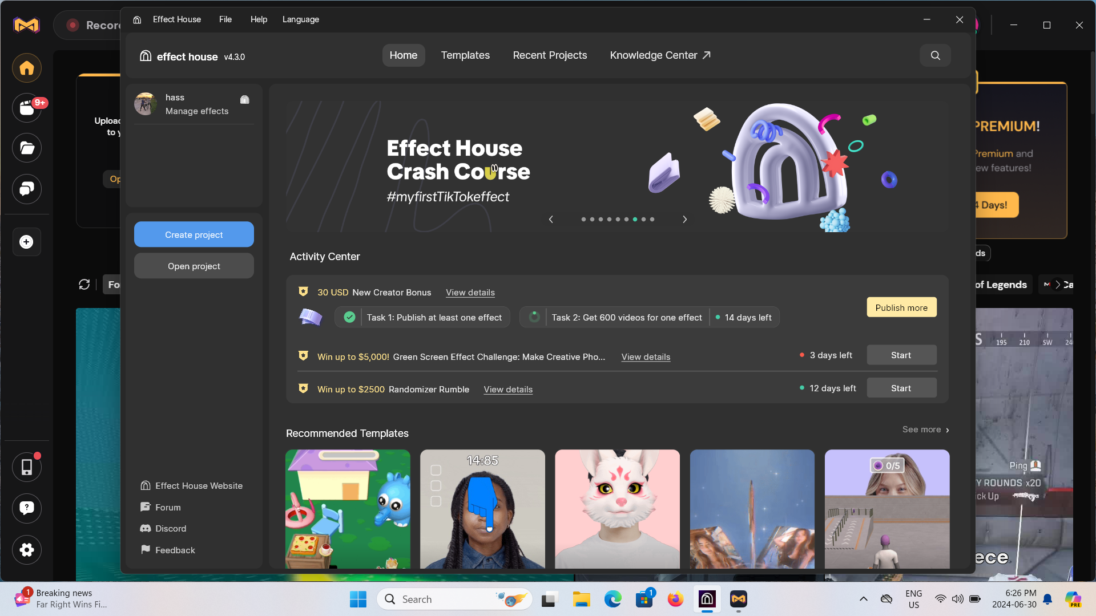Image resolution: width=1096 pixels, height=616 pixels.
Task: Open File Explorer from the taskbar
Action: [x=582, y=599]
